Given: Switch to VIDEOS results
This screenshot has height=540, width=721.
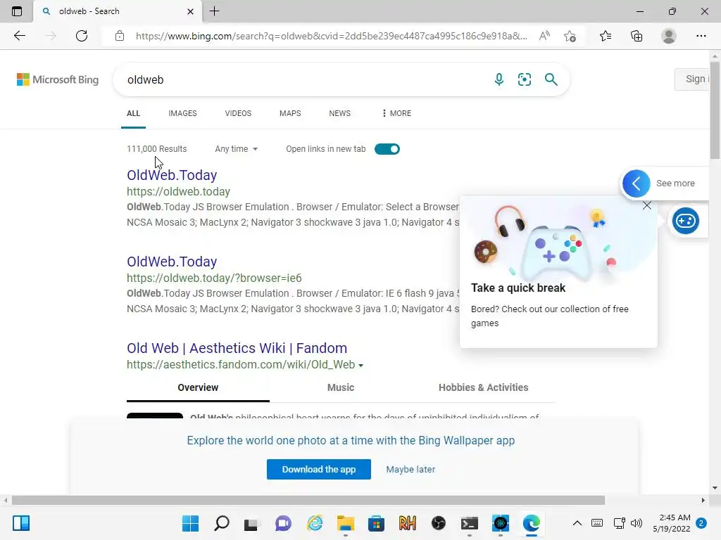Looking at the screenshot, I should [x=238, y=113].
